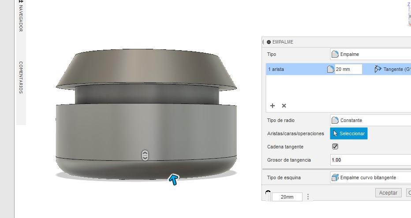Click the radius manipulator handle on the model
The height and width of the screenshot is (218, 411).
145,155
